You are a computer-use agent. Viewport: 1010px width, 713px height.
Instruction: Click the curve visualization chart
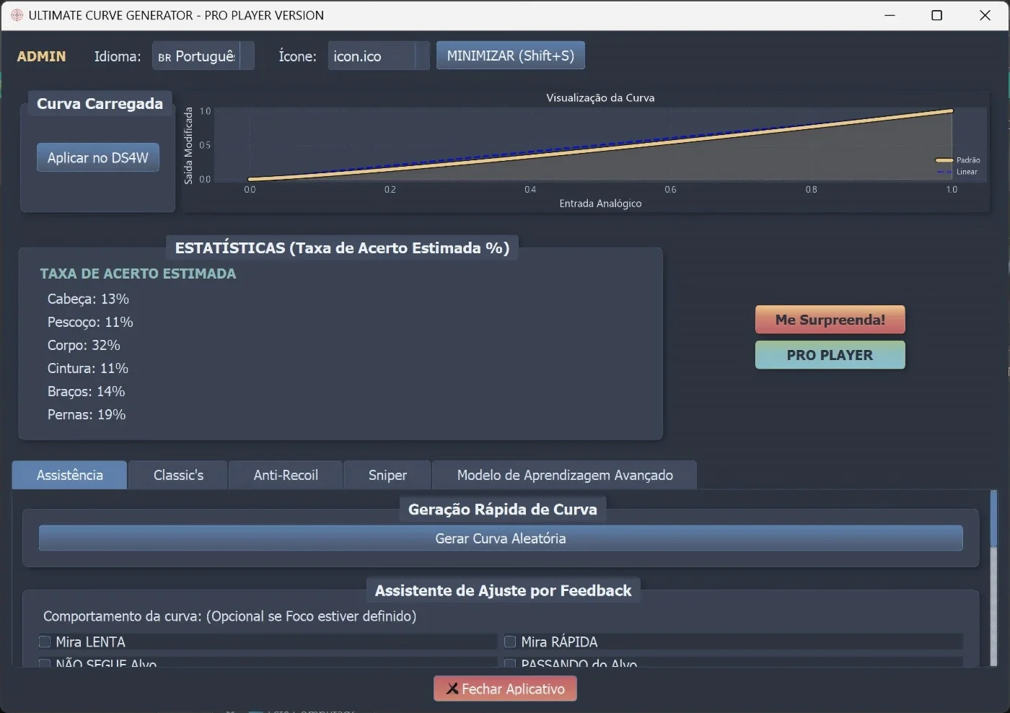tap(586, 151)
